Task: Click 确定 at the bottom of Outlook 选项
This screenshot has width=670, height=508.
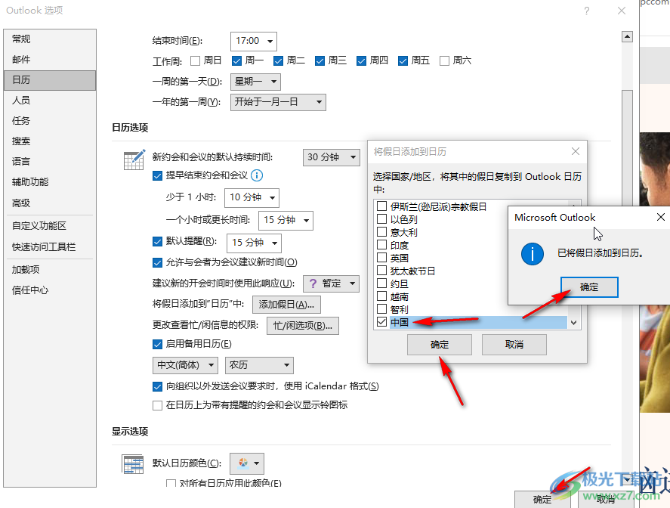Action: click(x=542, y=500)
